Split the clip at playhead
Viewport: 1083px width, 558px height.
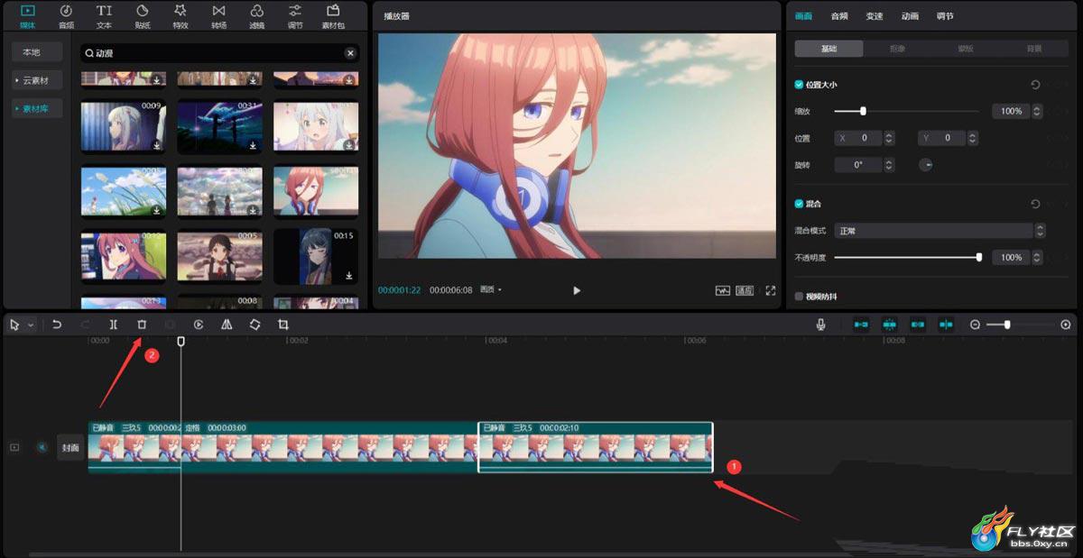coord(113,325)
